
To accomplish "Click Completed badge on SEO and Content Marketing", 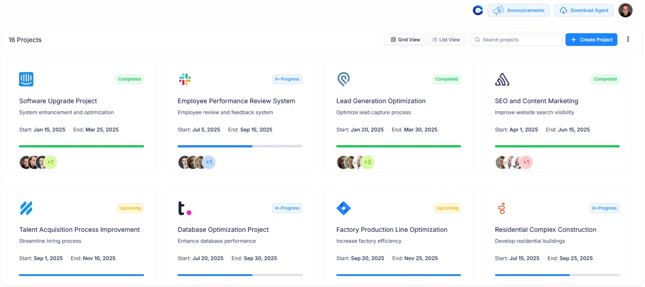I will [605, 79].
